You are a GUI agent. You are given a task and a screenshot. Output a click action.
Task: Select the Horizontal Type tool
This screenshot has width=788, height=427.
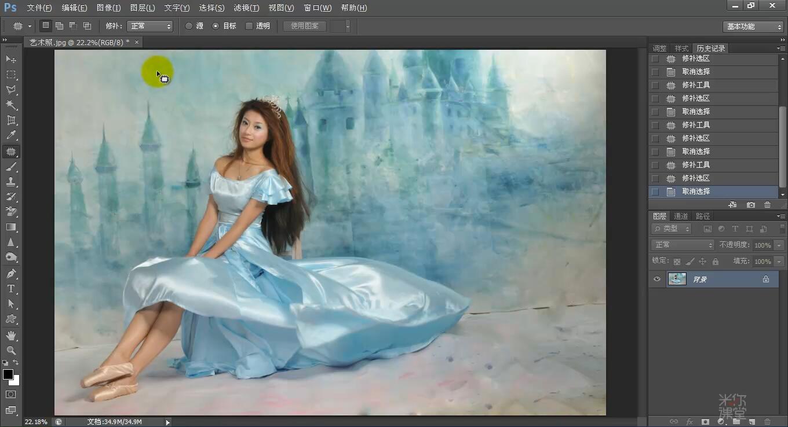click(x=11, y=289)
